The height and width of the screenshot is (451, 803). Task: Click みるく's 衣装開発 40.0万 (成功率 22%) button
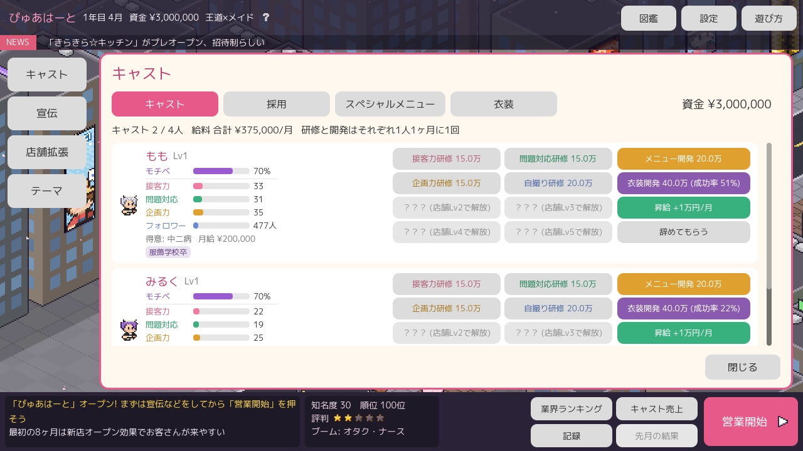point(684,308)
